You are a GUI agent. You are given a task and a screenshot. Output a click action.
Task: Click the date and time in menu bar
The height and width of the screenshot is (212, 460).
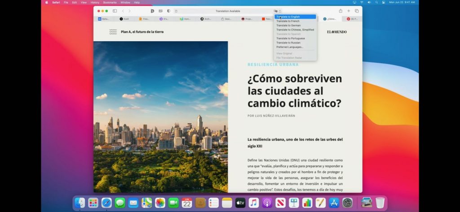(x=402, y=2)
